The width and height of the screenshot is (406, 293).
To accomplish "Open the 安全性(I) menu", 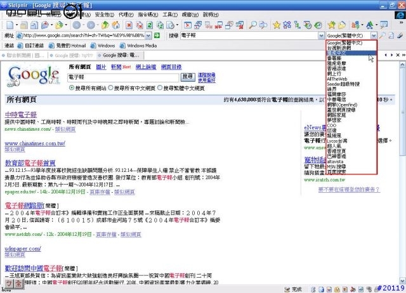I will [104, 15].
